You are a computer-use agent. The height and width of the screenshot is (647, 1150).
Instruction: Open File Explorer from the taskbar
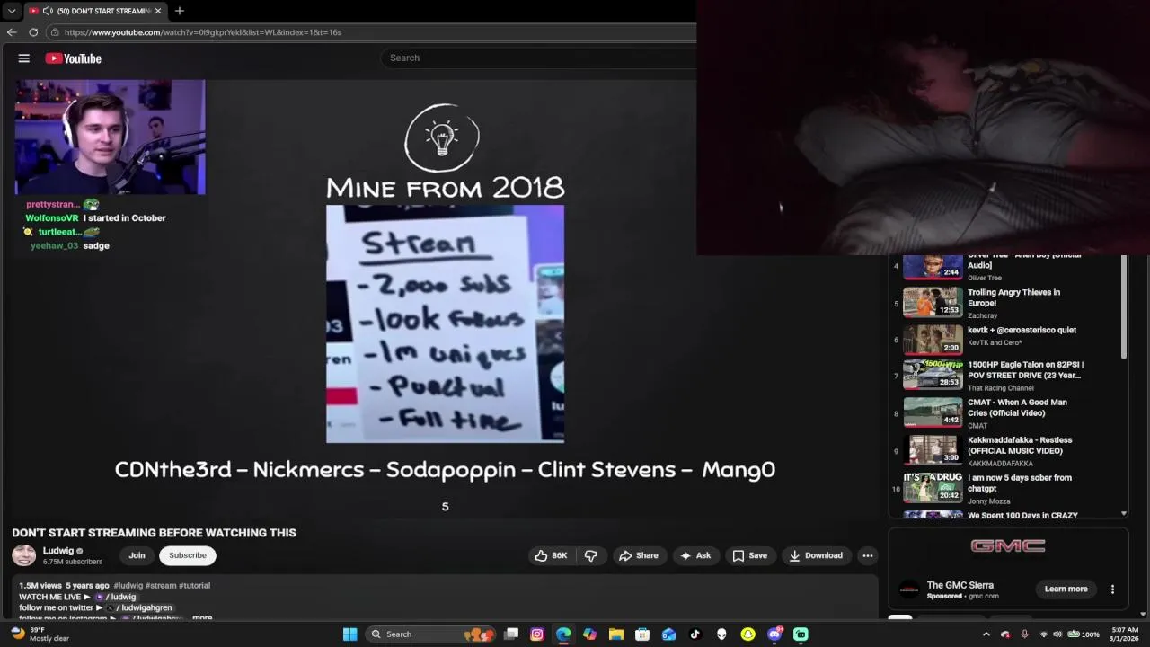point(616,634)
